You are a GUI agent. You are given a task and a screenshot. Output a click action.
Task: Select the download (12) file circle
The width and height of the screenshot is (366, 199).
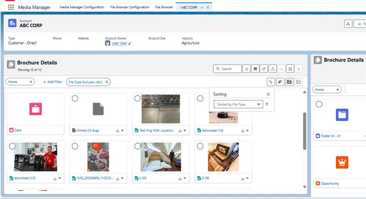click(12, 146)
